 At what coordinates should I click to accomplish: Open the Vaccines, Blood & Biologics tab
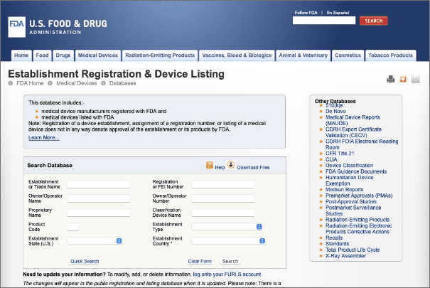pos(237,55)
